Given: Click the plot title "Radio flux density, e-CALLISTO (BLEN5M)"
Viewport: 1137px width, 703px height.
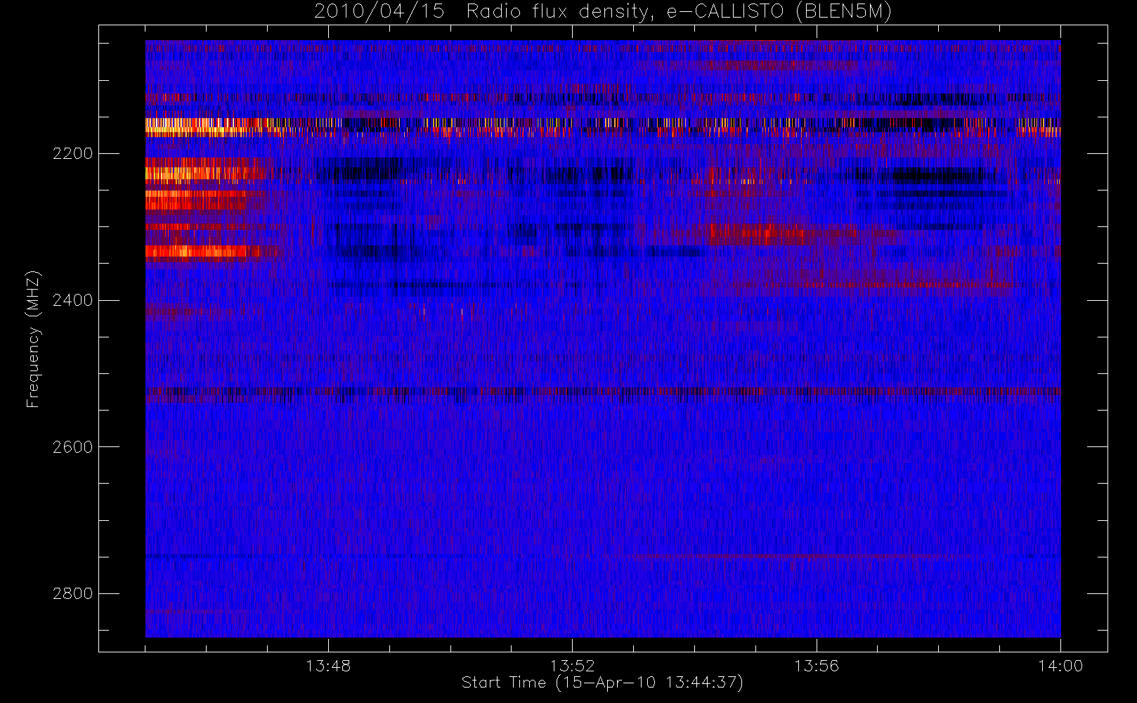Looking at the screenshot, I should (679, 12).
